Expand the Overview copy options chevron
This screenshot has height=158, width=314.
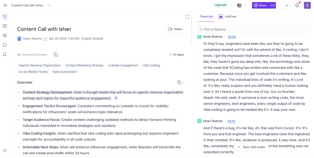(184, 83)
